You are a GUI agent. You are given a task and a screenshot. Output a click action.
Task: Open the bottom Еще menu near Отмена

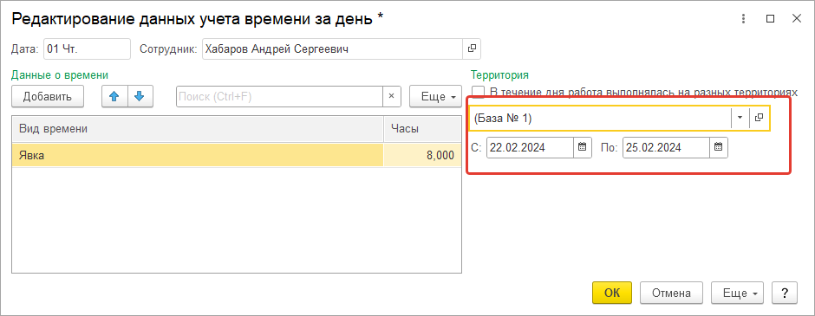pos(739,293)
